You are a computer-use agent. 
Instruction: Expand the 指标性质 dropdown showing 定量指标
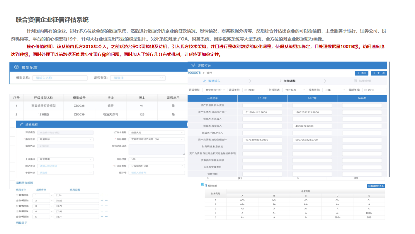(x=65, y=139)
